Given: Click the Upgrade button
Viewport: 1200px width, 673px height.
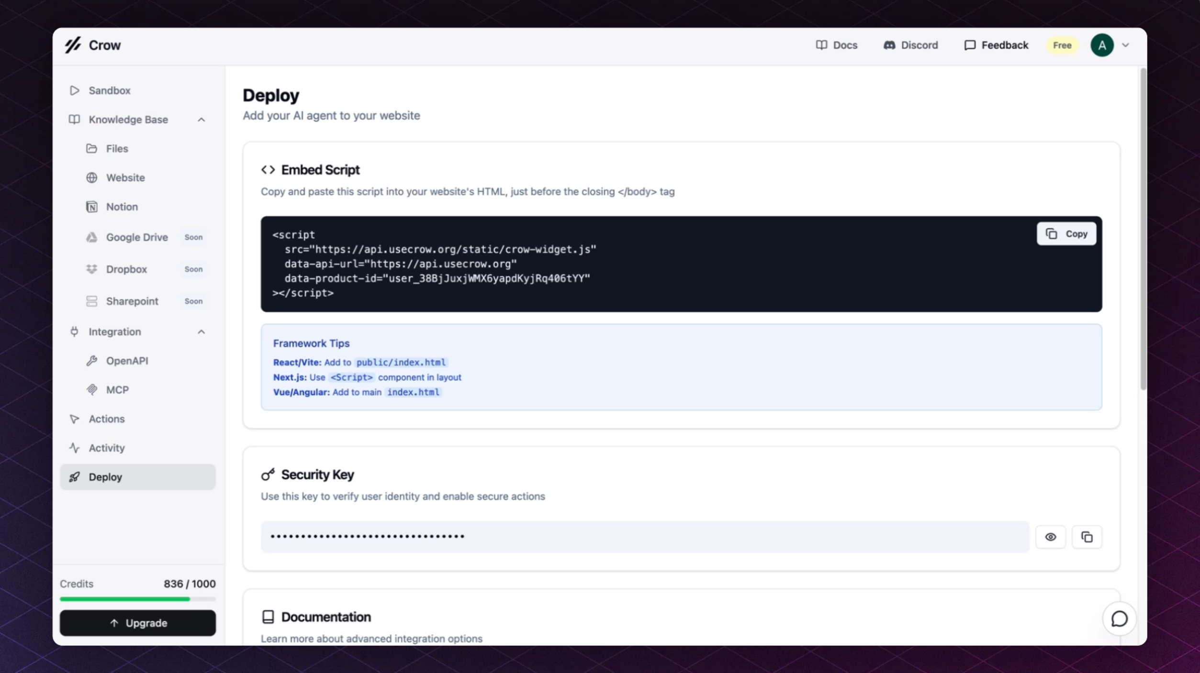Looking at the screenshot, I should (137, 623).
